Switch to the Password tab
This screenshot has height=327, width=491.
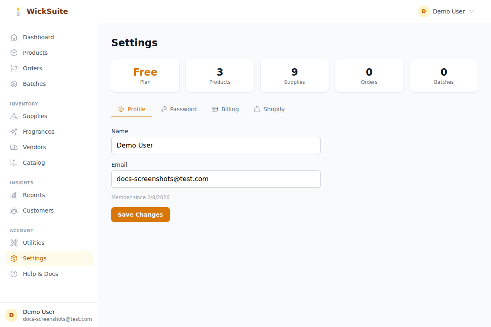179,109
